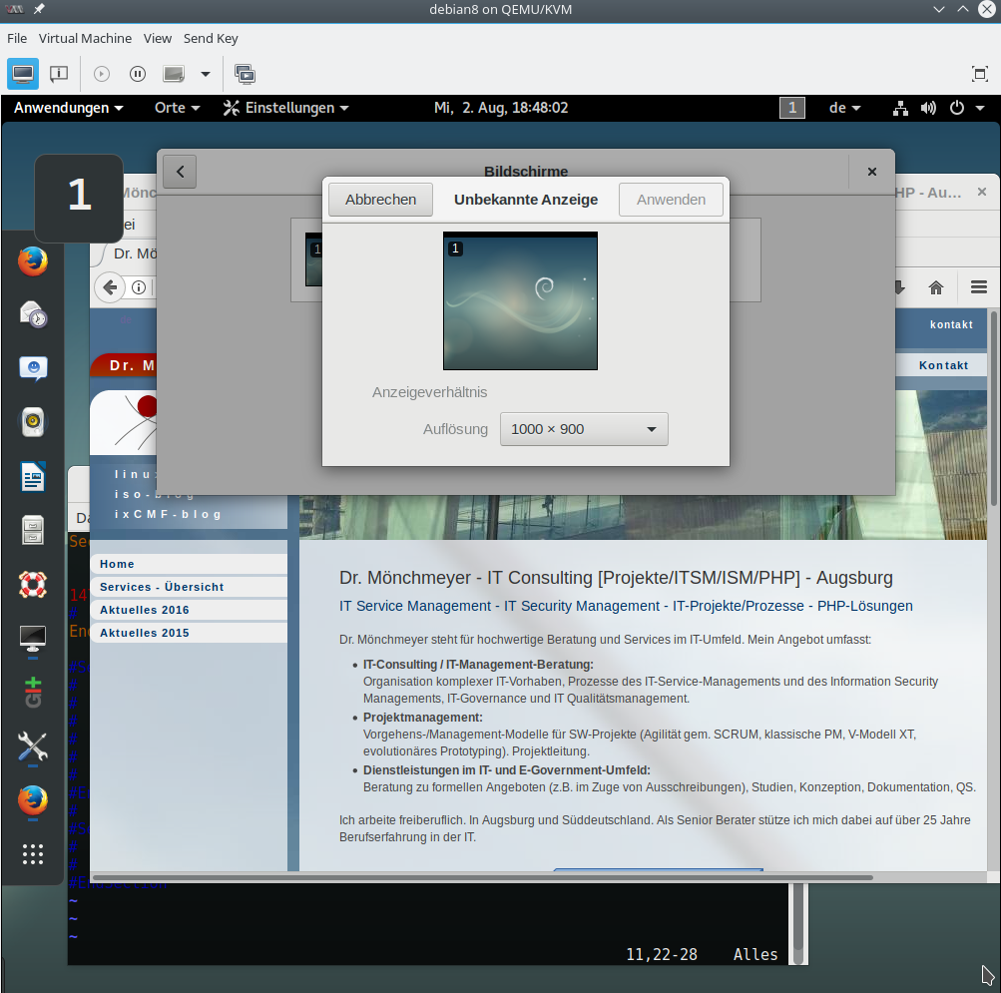Click the workspace indicator 1 in top bar
The width and height of the screenshot is (1001, 993).
pos(791,108)
